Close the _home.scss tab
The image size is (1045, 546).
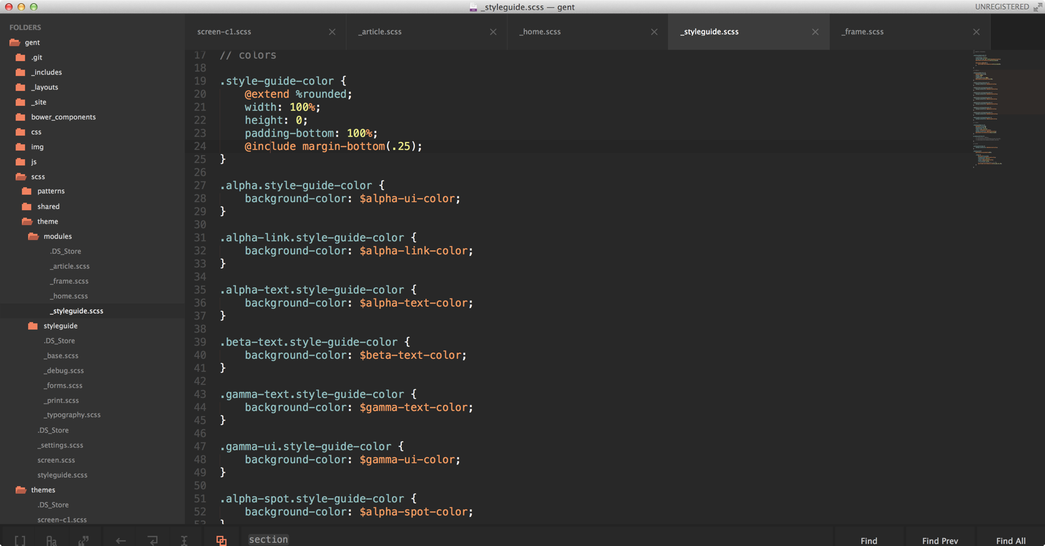pos(654,32)
